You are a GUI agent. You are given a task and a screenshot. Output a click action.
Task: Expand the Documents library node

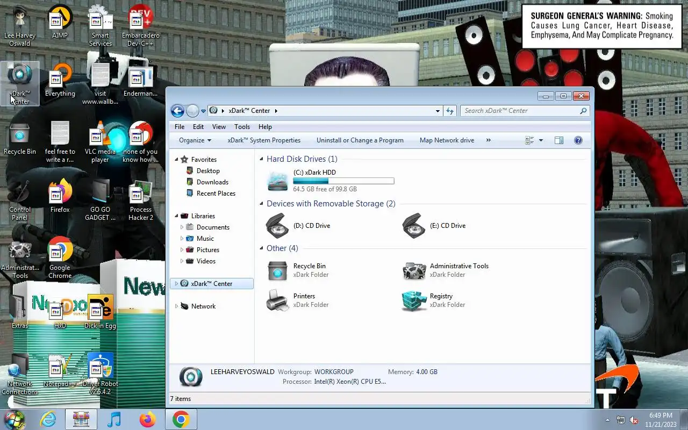click(182, 227)
